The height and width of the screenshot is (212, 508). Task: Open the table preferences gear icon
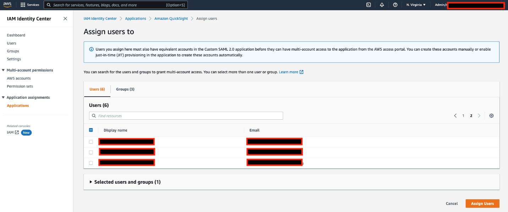pyautogui.click(x=491, y=116)
